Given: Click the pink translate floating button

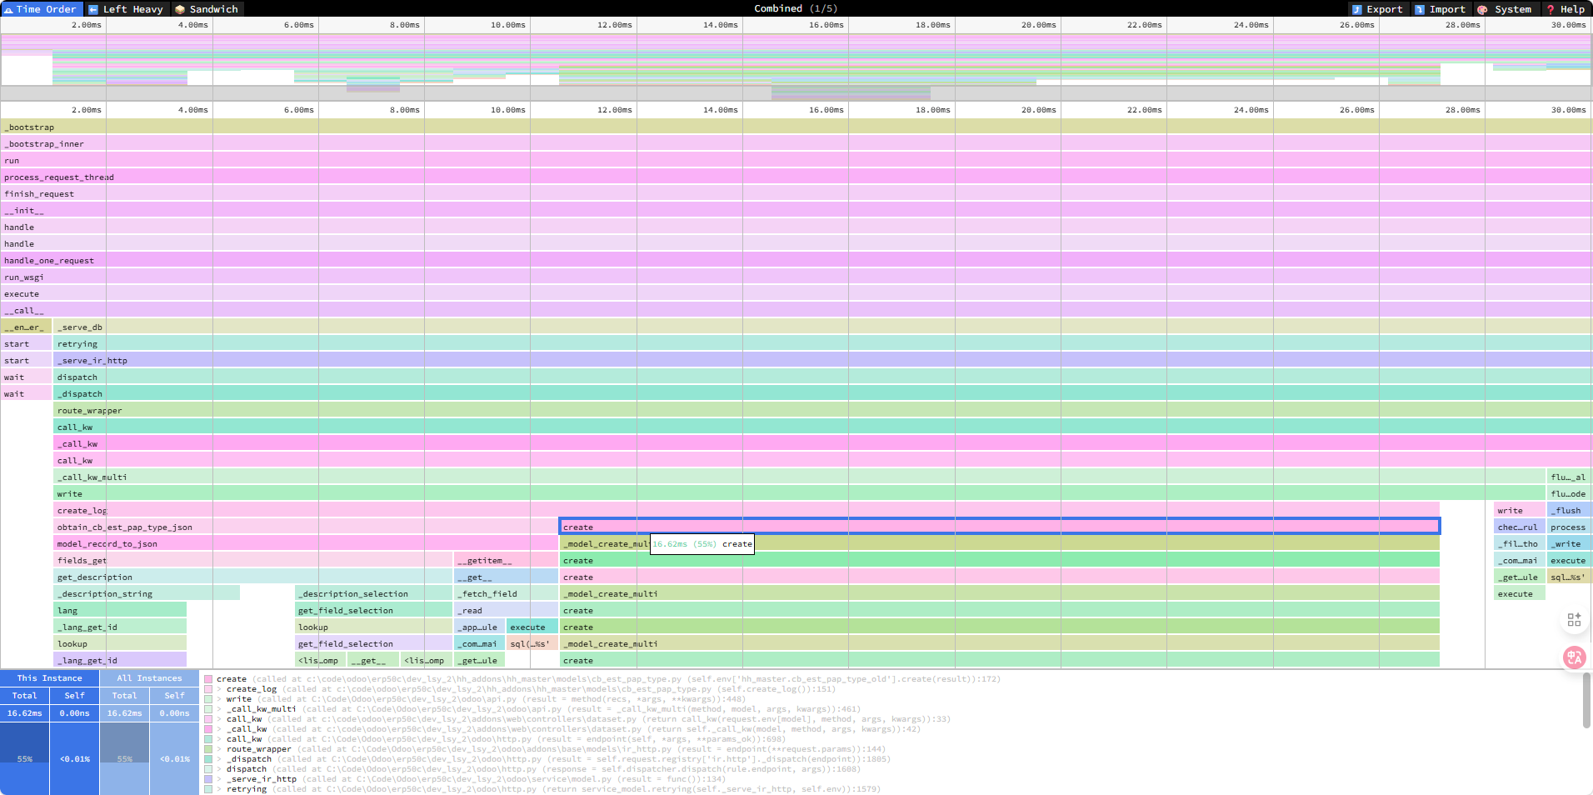Looking at the screenshot, I should click(x=1575, y=657).
